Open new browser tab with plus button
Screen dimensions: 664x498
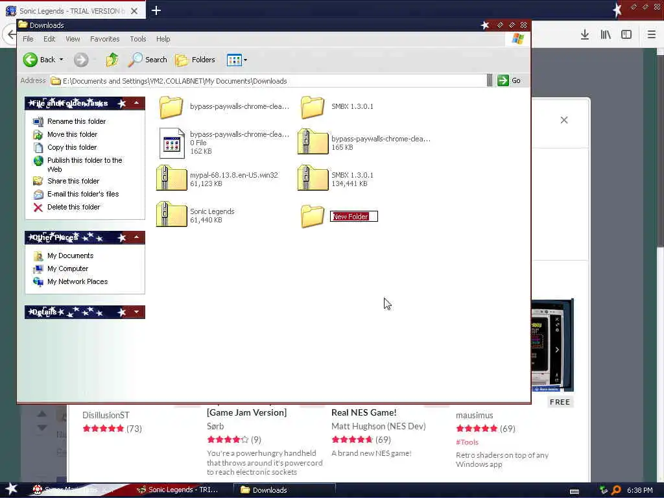click(x=156, y=10)
